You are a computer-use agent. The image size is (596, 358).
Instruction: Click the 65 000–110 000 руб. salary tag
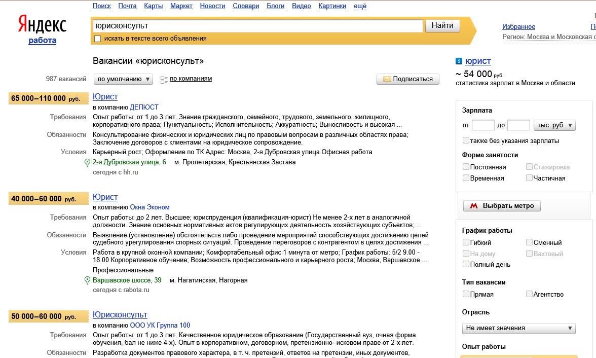pos(49,98)
